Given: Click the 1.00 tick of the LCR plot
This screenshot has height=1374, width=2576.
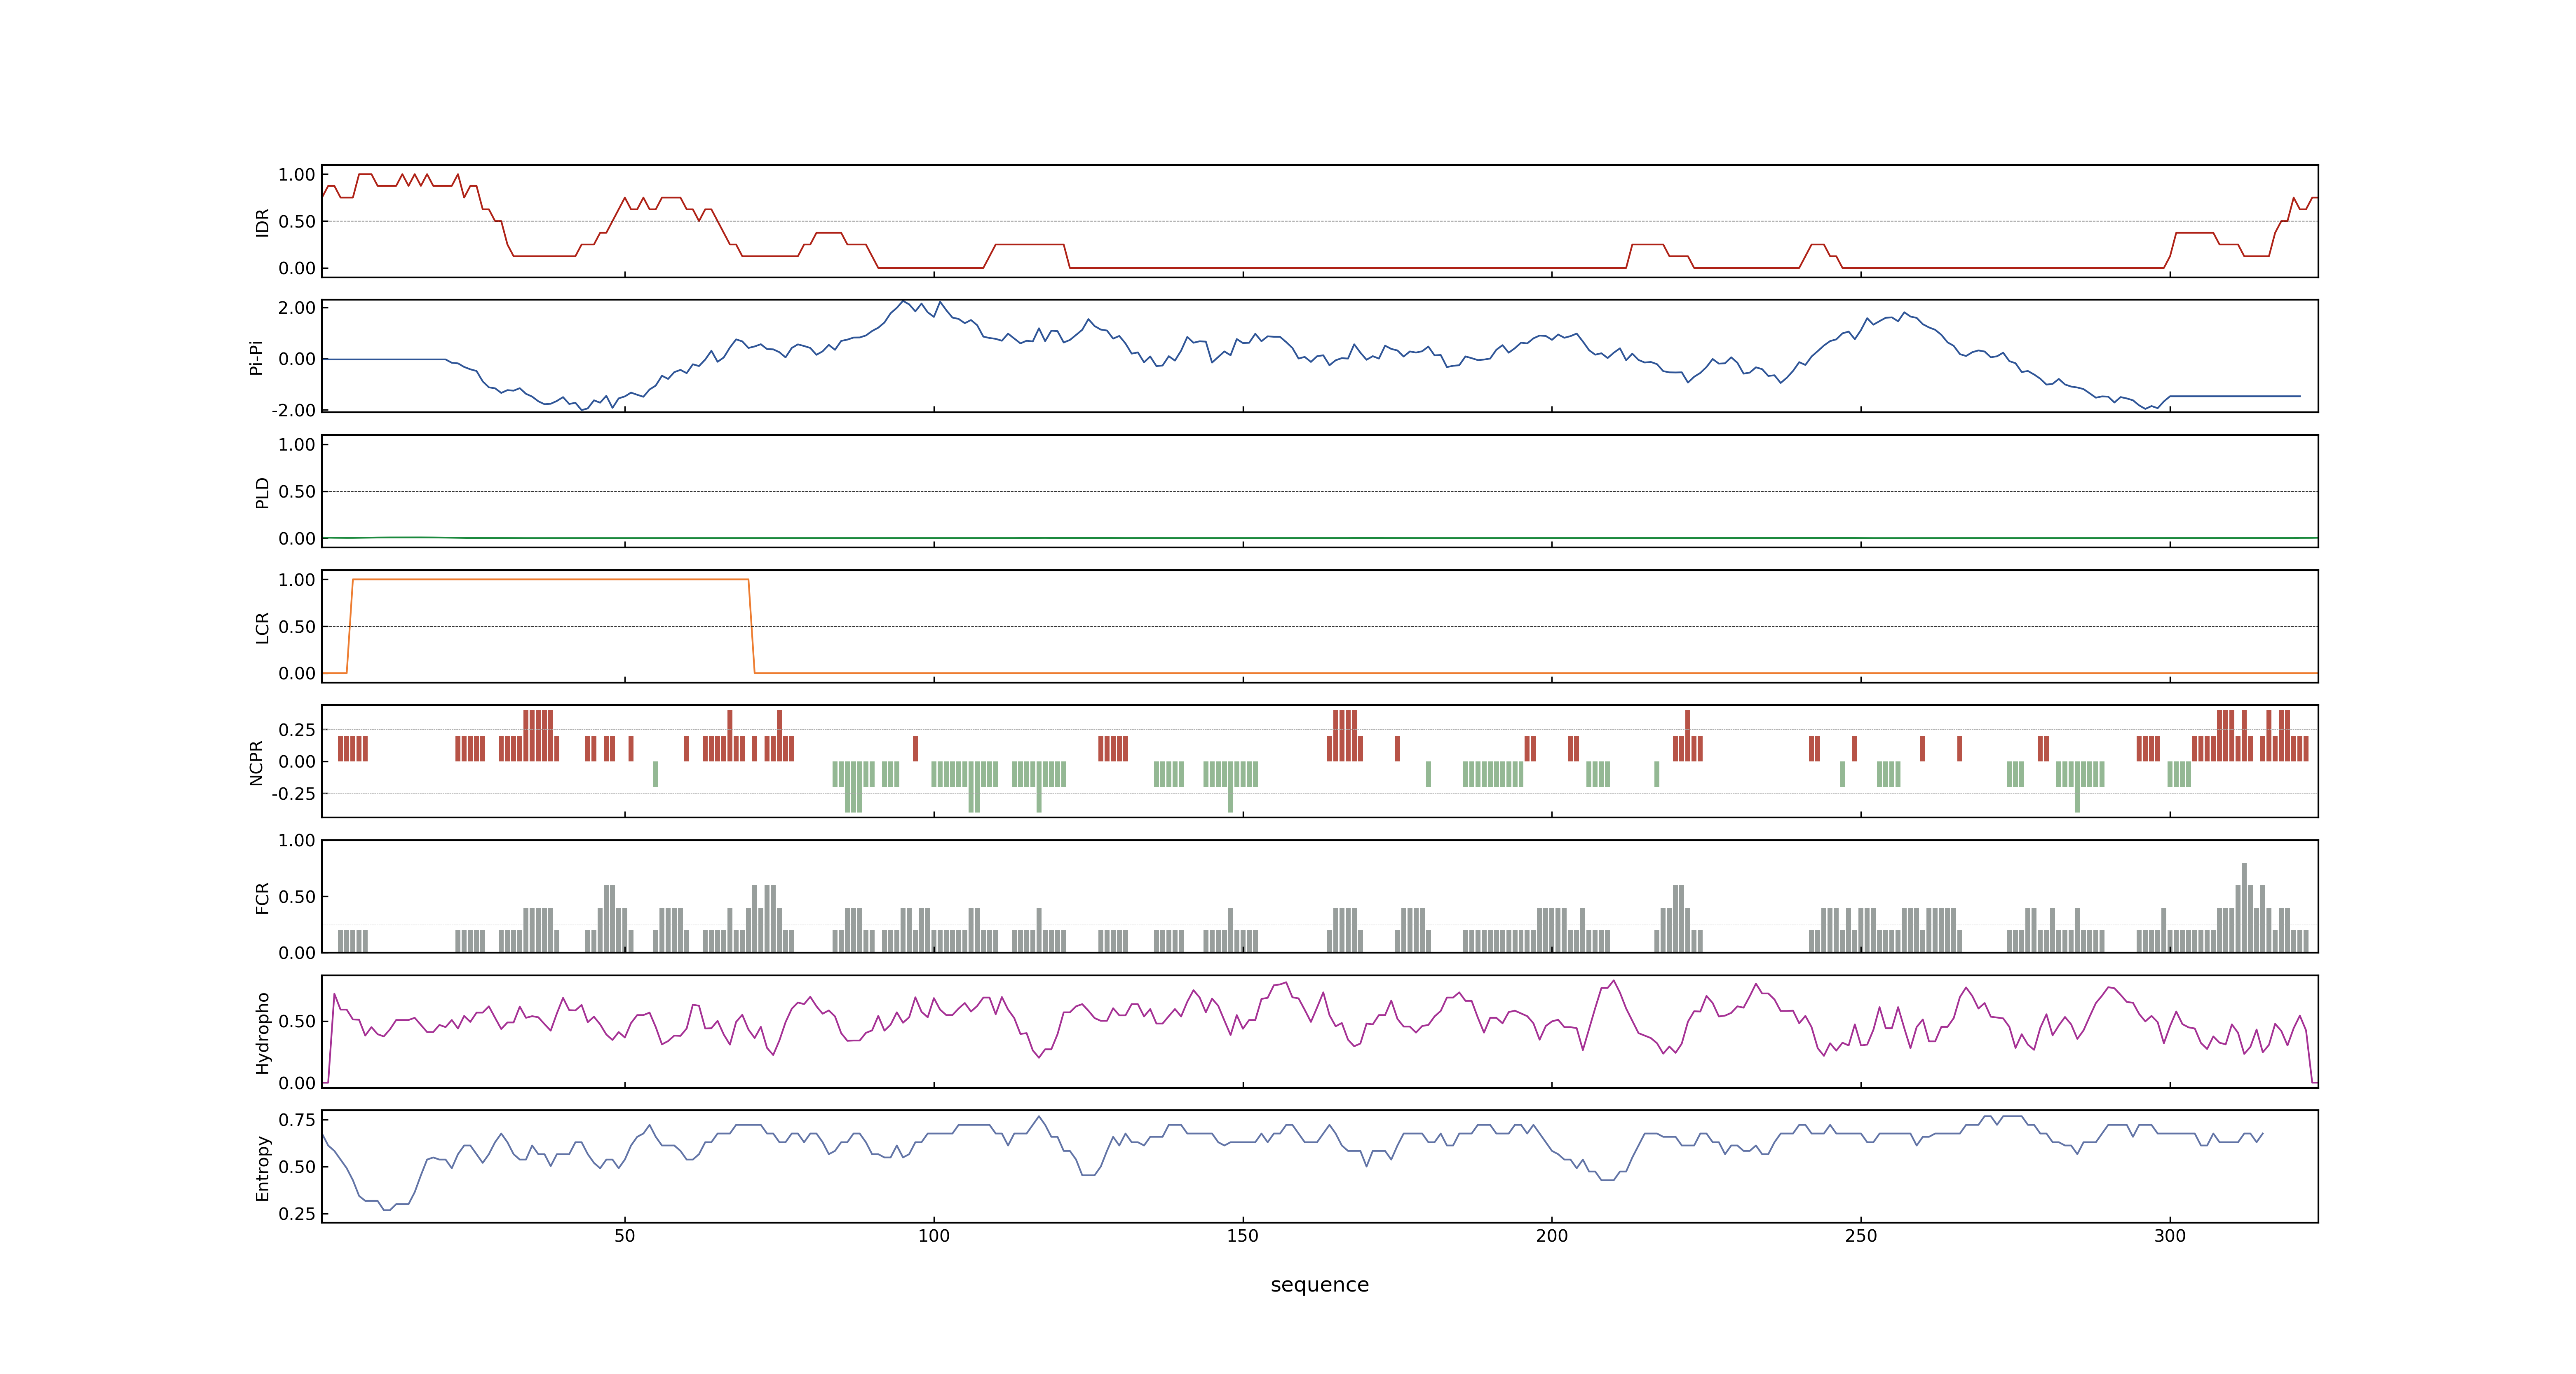Looking at the screenshot, I should (297, 579).
